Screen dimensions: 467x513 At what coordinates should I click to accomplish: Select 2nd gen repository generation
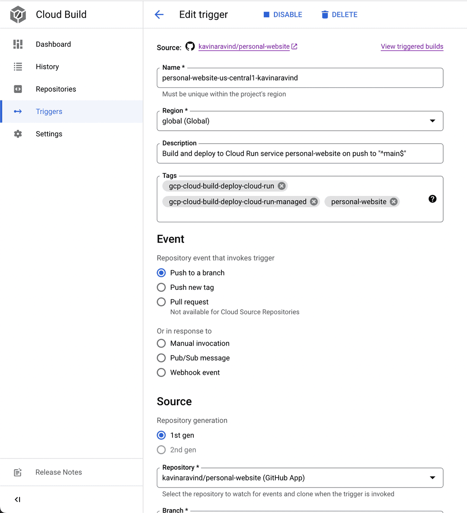tap(161, 450)
